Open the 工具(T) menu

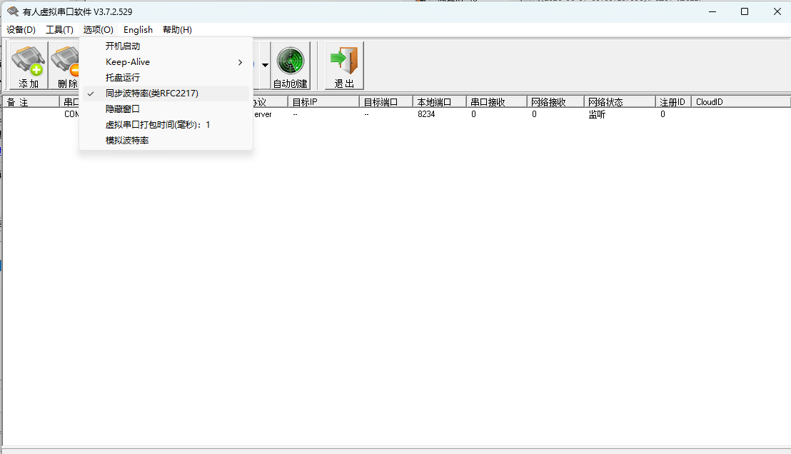(x=59, y=30)
